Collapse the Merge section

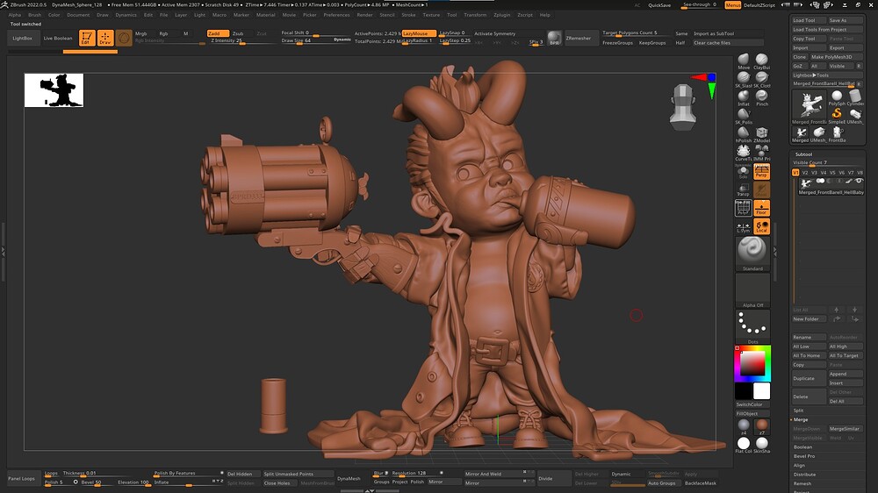(800, 419)
